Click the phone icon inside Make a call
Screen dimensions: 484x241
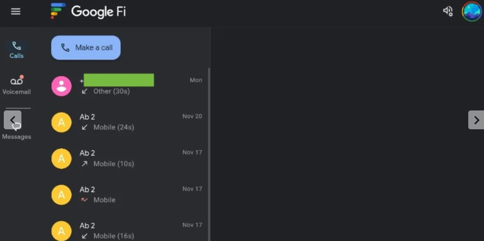65,48
